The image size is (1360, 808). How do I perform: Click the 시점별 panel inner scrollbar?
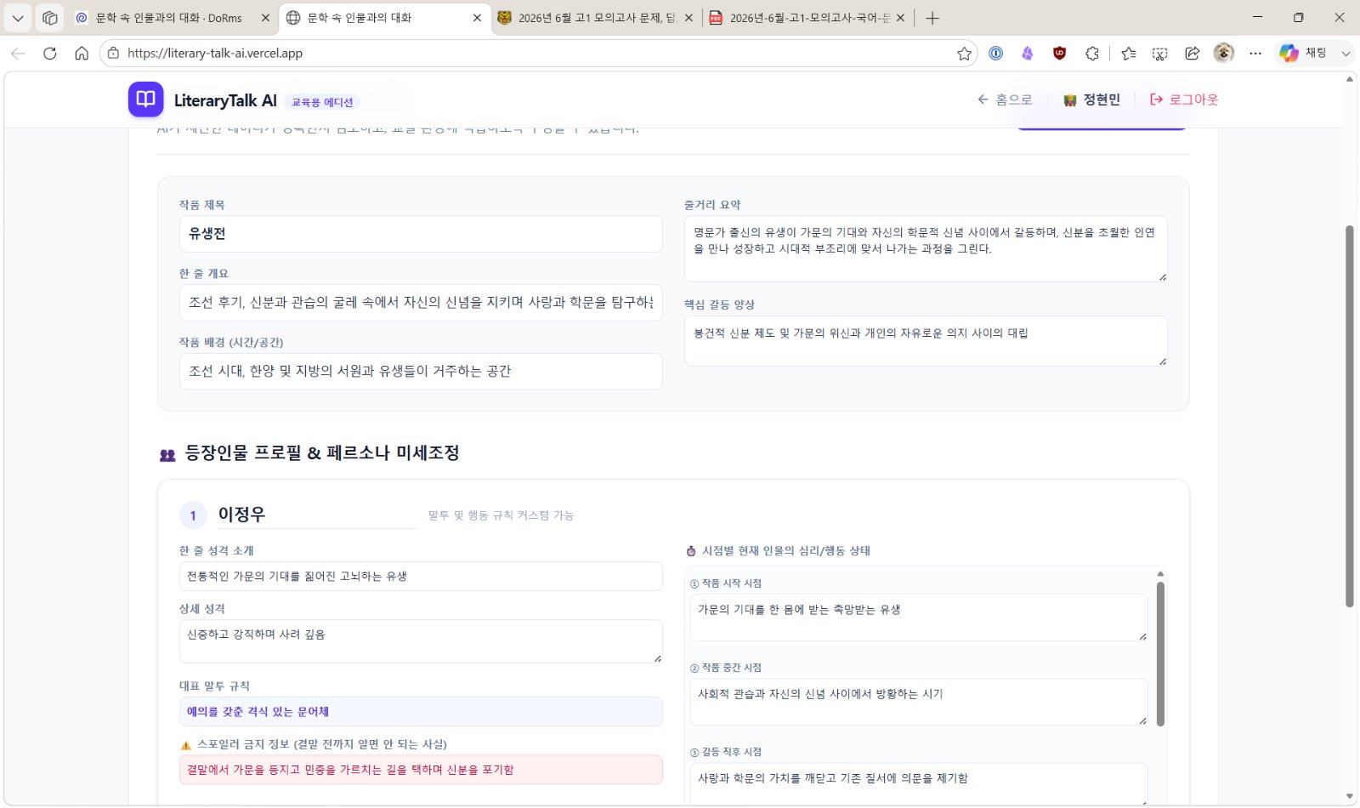point(1160,653)
